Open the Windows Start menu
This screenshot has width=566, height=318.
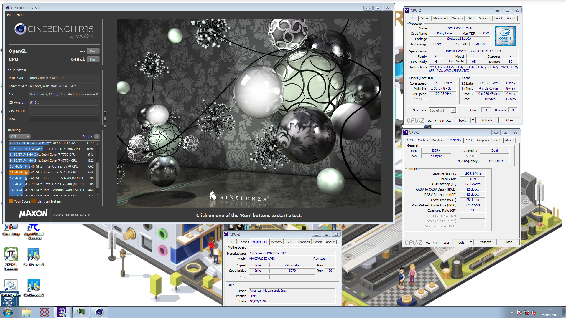pos(8,312)
